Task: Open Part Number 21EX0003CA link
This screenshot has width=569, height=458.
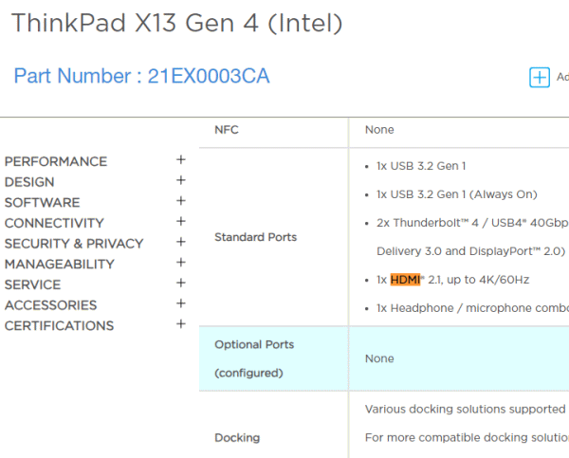Action: tap(142, 76)
